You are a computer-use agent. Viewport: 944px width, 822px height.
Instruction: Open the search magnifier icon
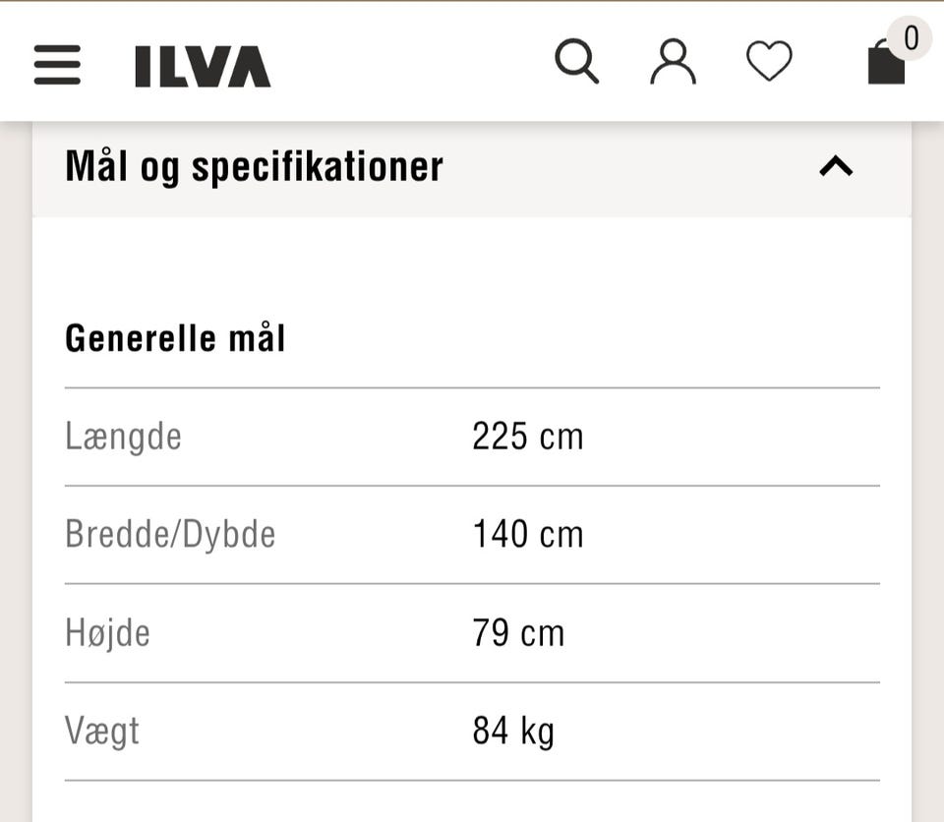[577, 61]
